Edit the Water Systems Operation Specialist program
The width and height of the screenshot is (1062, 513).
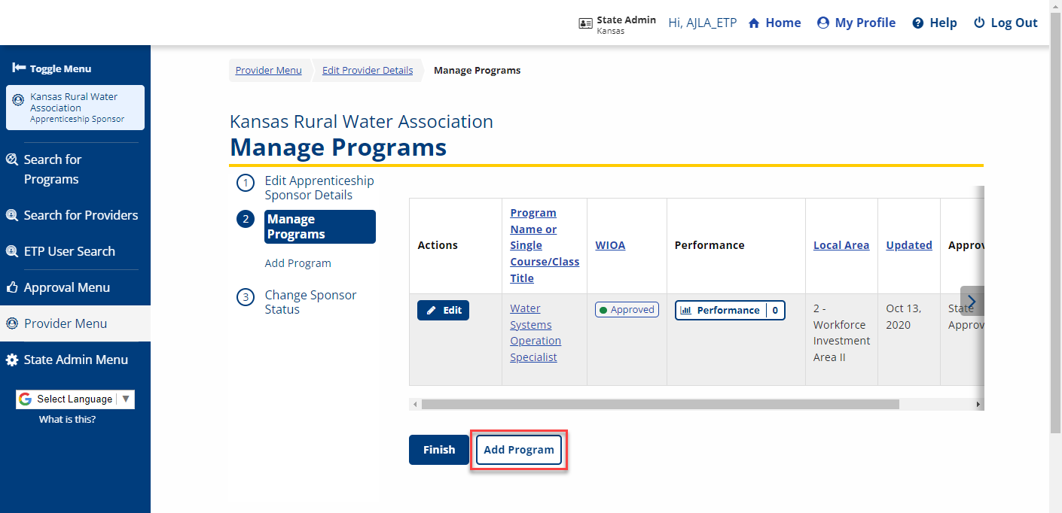coord(443,311)
